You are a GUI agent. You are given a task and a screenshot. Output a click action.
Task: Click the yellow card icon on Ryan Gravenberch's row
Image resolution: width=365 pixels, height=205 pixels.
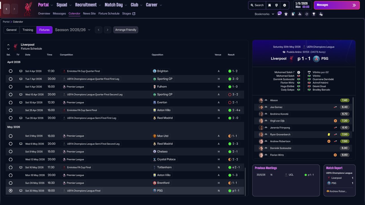tap(329, 134)
